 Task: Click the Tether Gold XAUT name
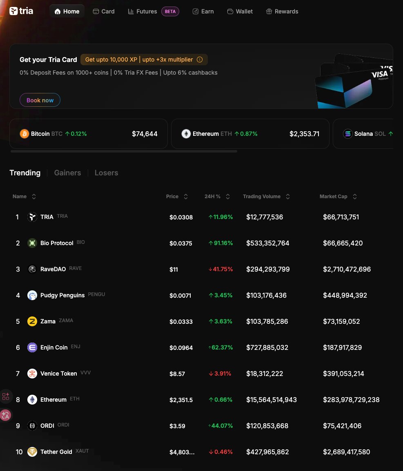tap(56, 452)
